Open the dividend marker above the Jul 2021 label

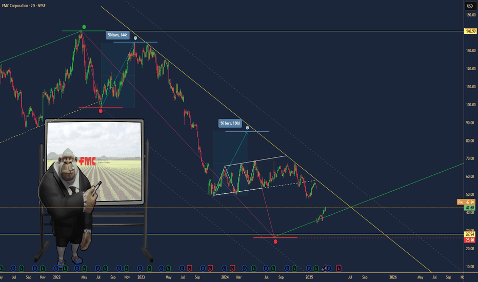click(x=13, y=268)
